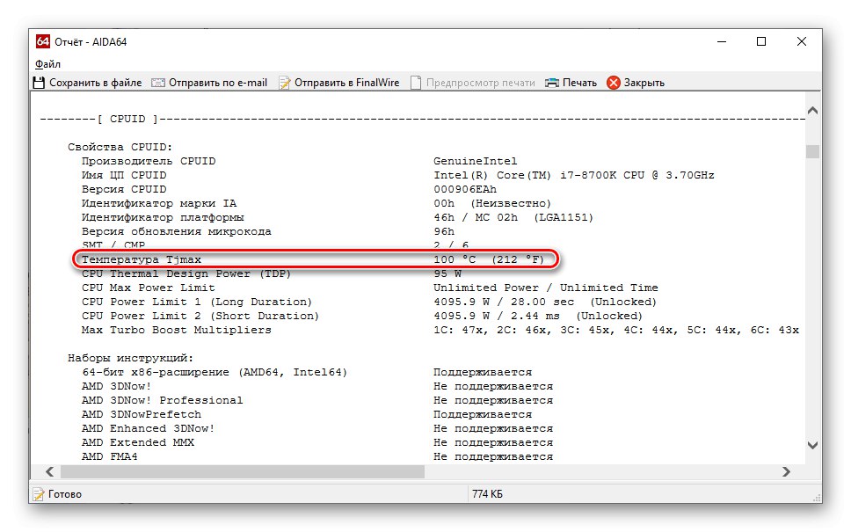Click the 4095.9 W / 2.44 ms value

pos(538,316)
